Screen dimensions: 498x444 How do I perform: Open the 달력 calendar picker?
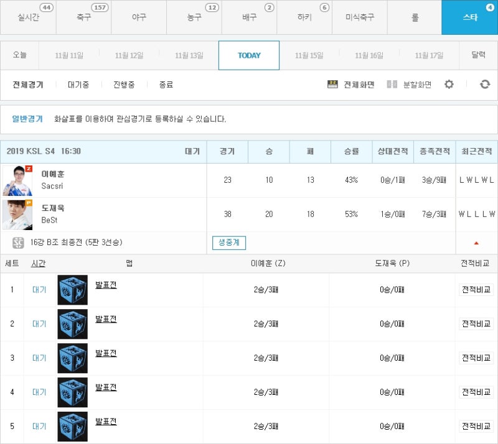[x=478, y=55]
